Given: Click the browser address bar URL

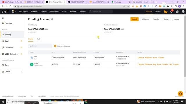Looking at the screenshot, I should [29, 6].
